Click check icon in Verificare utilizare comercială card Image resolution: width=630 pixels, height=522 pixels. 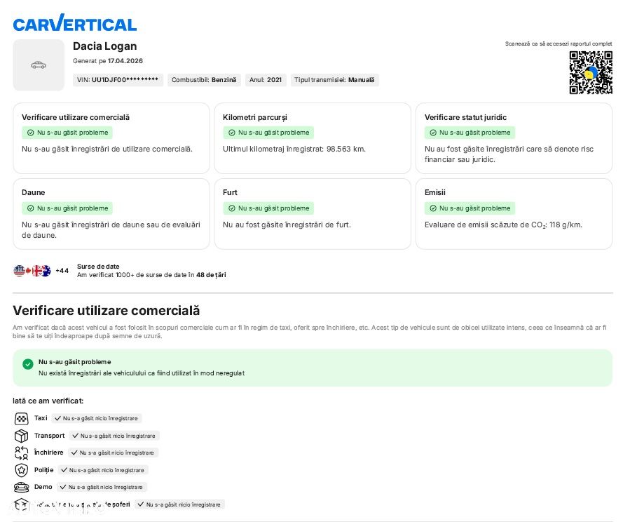pos(31,133)
